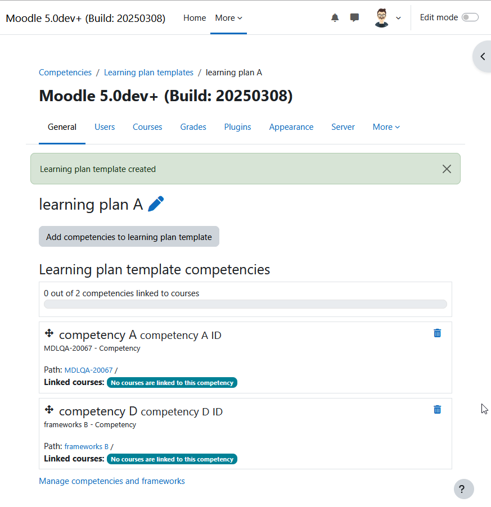The width and height of the screenshot is (491, 507).
Task: Open the help question mark button
Action: [464, 489]
